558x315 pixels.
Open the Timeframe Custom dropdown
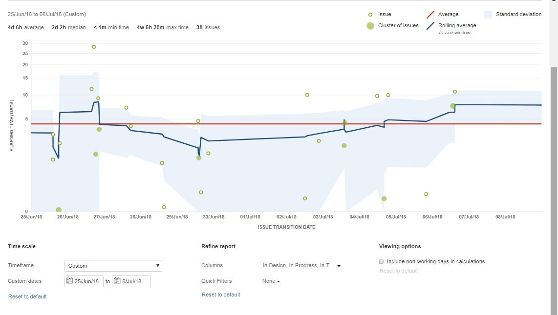(113, 266)
